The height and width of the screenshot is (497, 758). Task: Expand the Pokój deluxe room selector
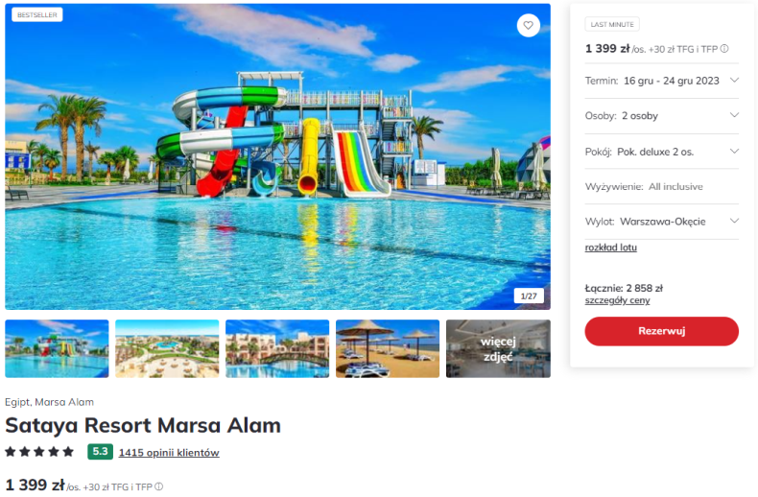(x=662, y=152)
